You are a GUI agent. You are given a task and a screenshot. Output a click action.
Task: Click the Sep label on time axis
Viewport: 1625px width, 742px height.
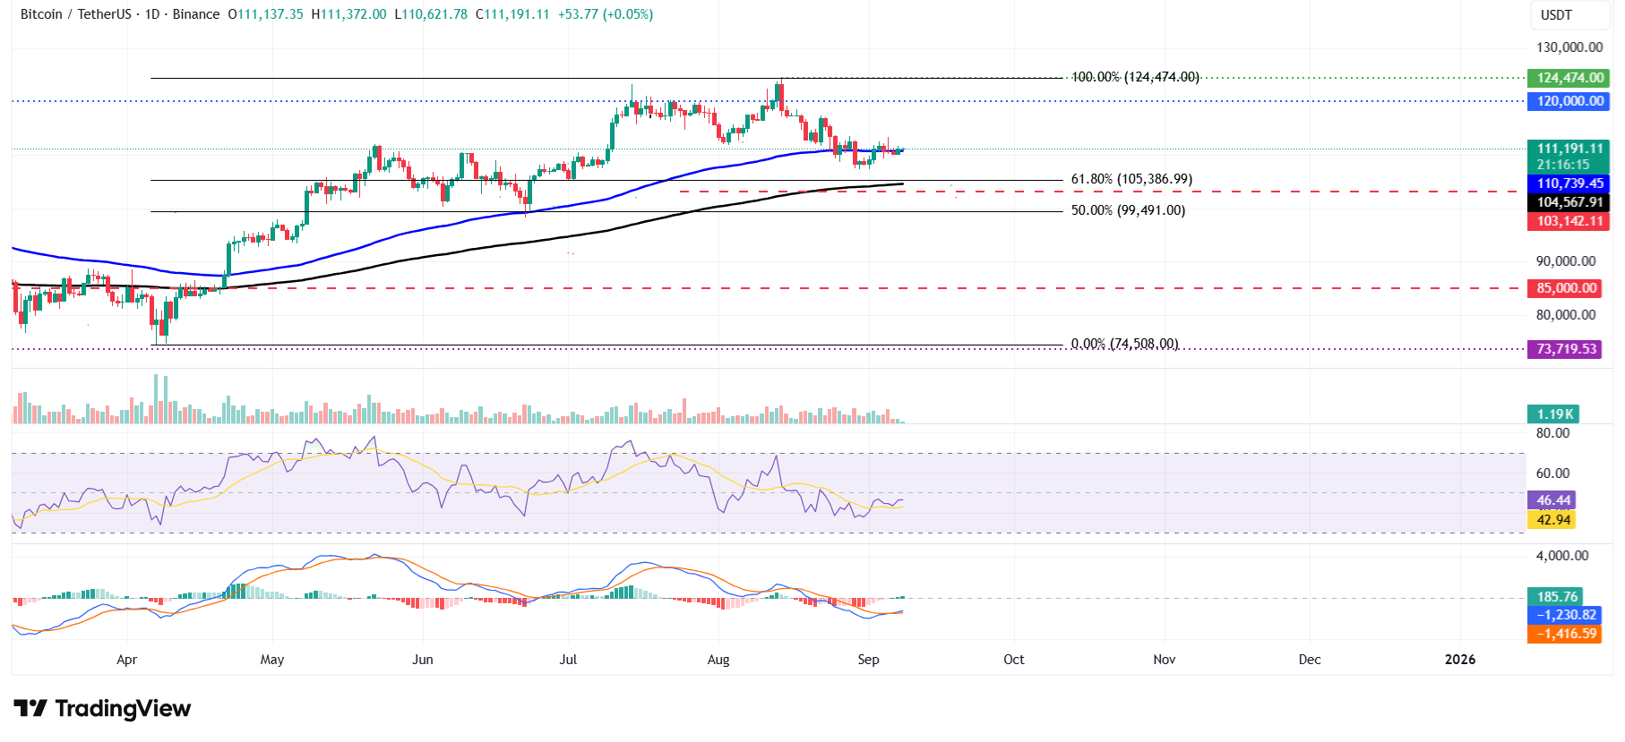868,660
